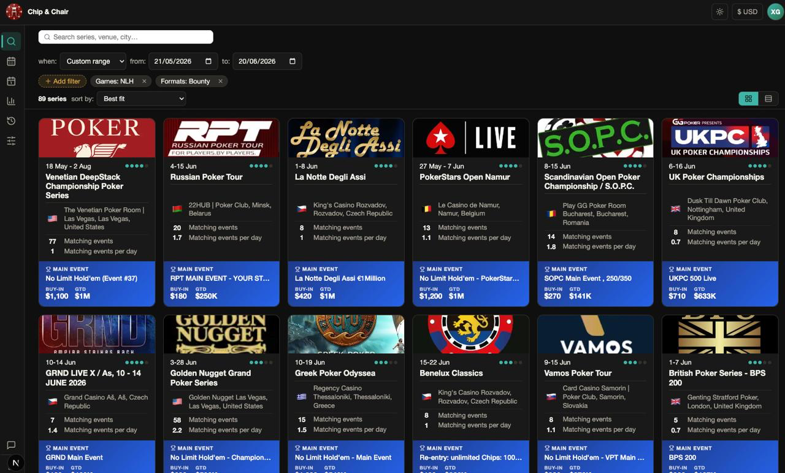The width and height of the screenshot is (785, 473).
Task: Open the sliders preferences icon in sidebar
Action: coord(11,140)
